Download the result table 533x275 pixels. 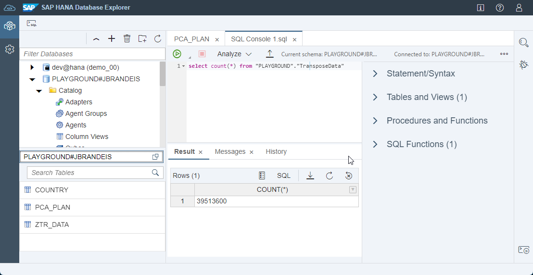tap(310, 175)
